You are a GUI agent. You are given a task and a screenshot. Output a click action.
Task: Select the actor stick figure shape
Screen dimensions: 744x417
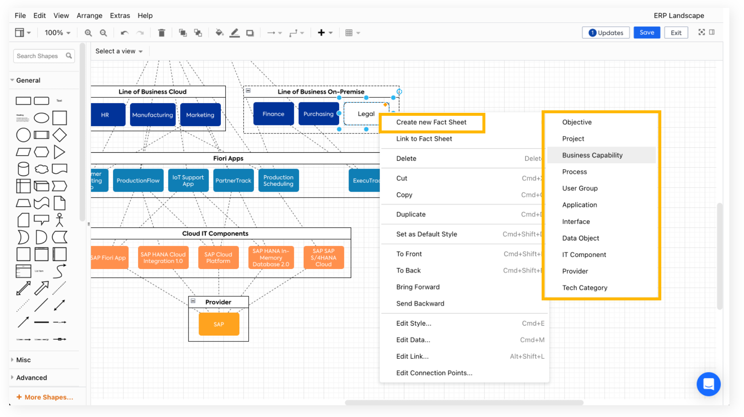[60, 220]
